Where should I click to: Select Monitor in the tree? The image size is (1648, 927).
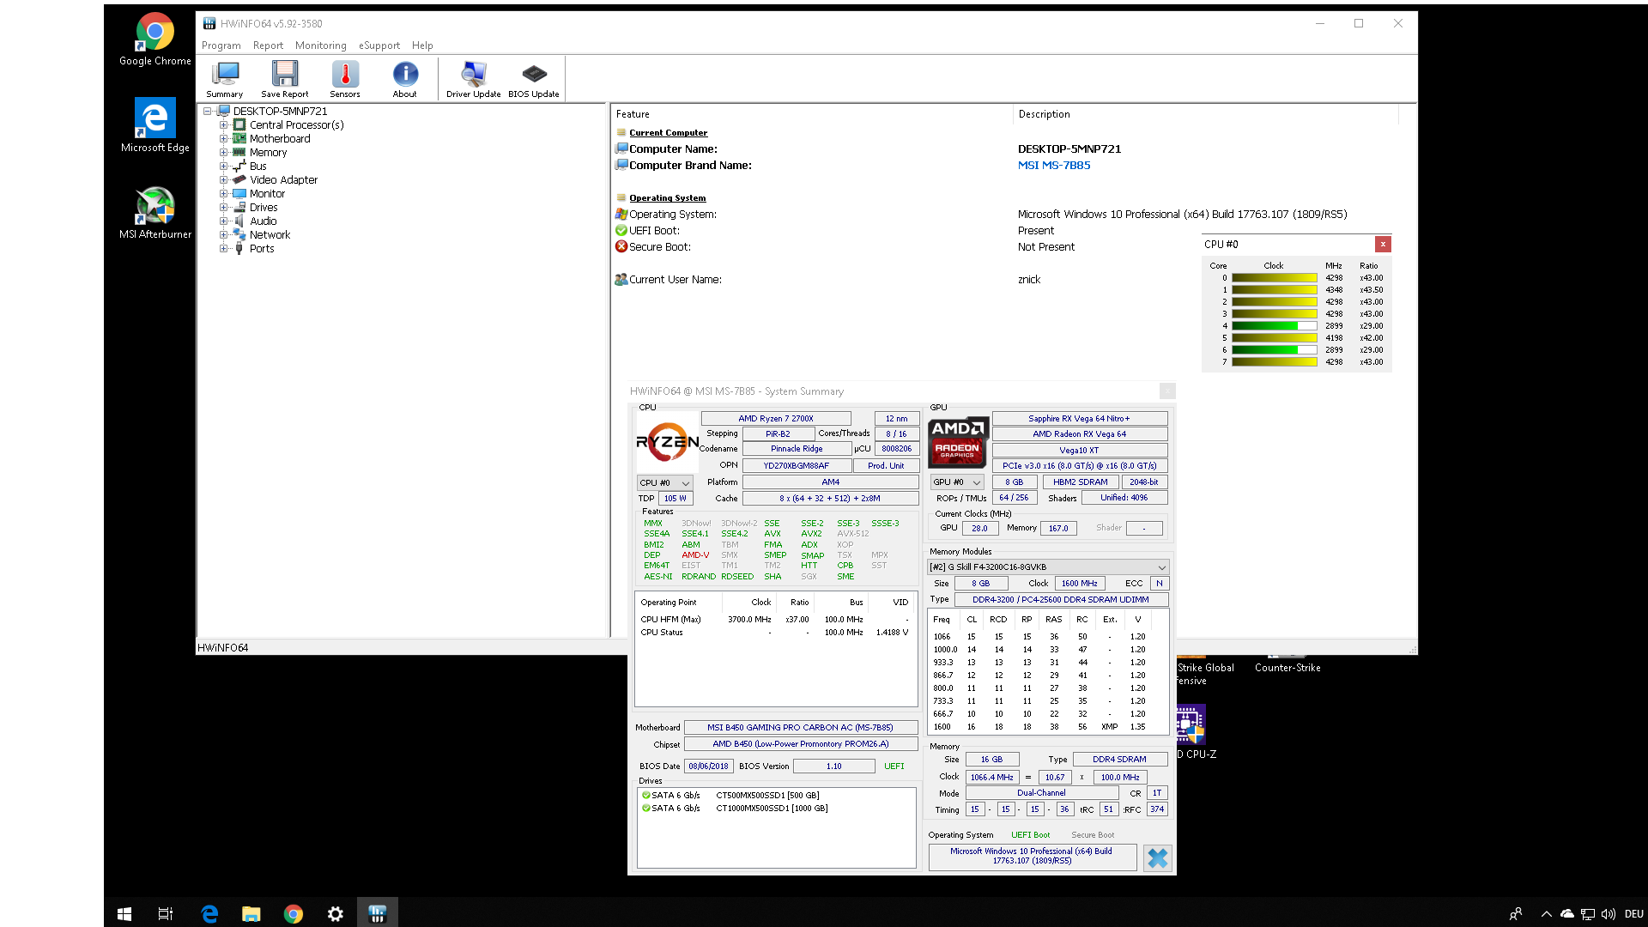coord(267,194)
